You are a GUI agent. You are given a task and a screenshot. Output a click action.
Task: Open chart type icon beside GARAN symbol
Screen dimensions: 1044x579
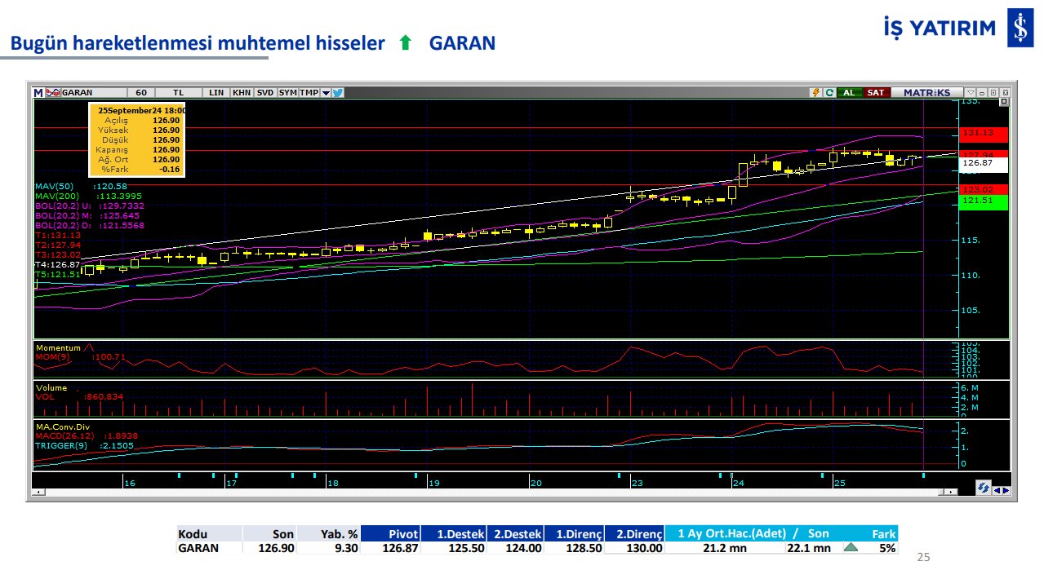pos(52,93)
